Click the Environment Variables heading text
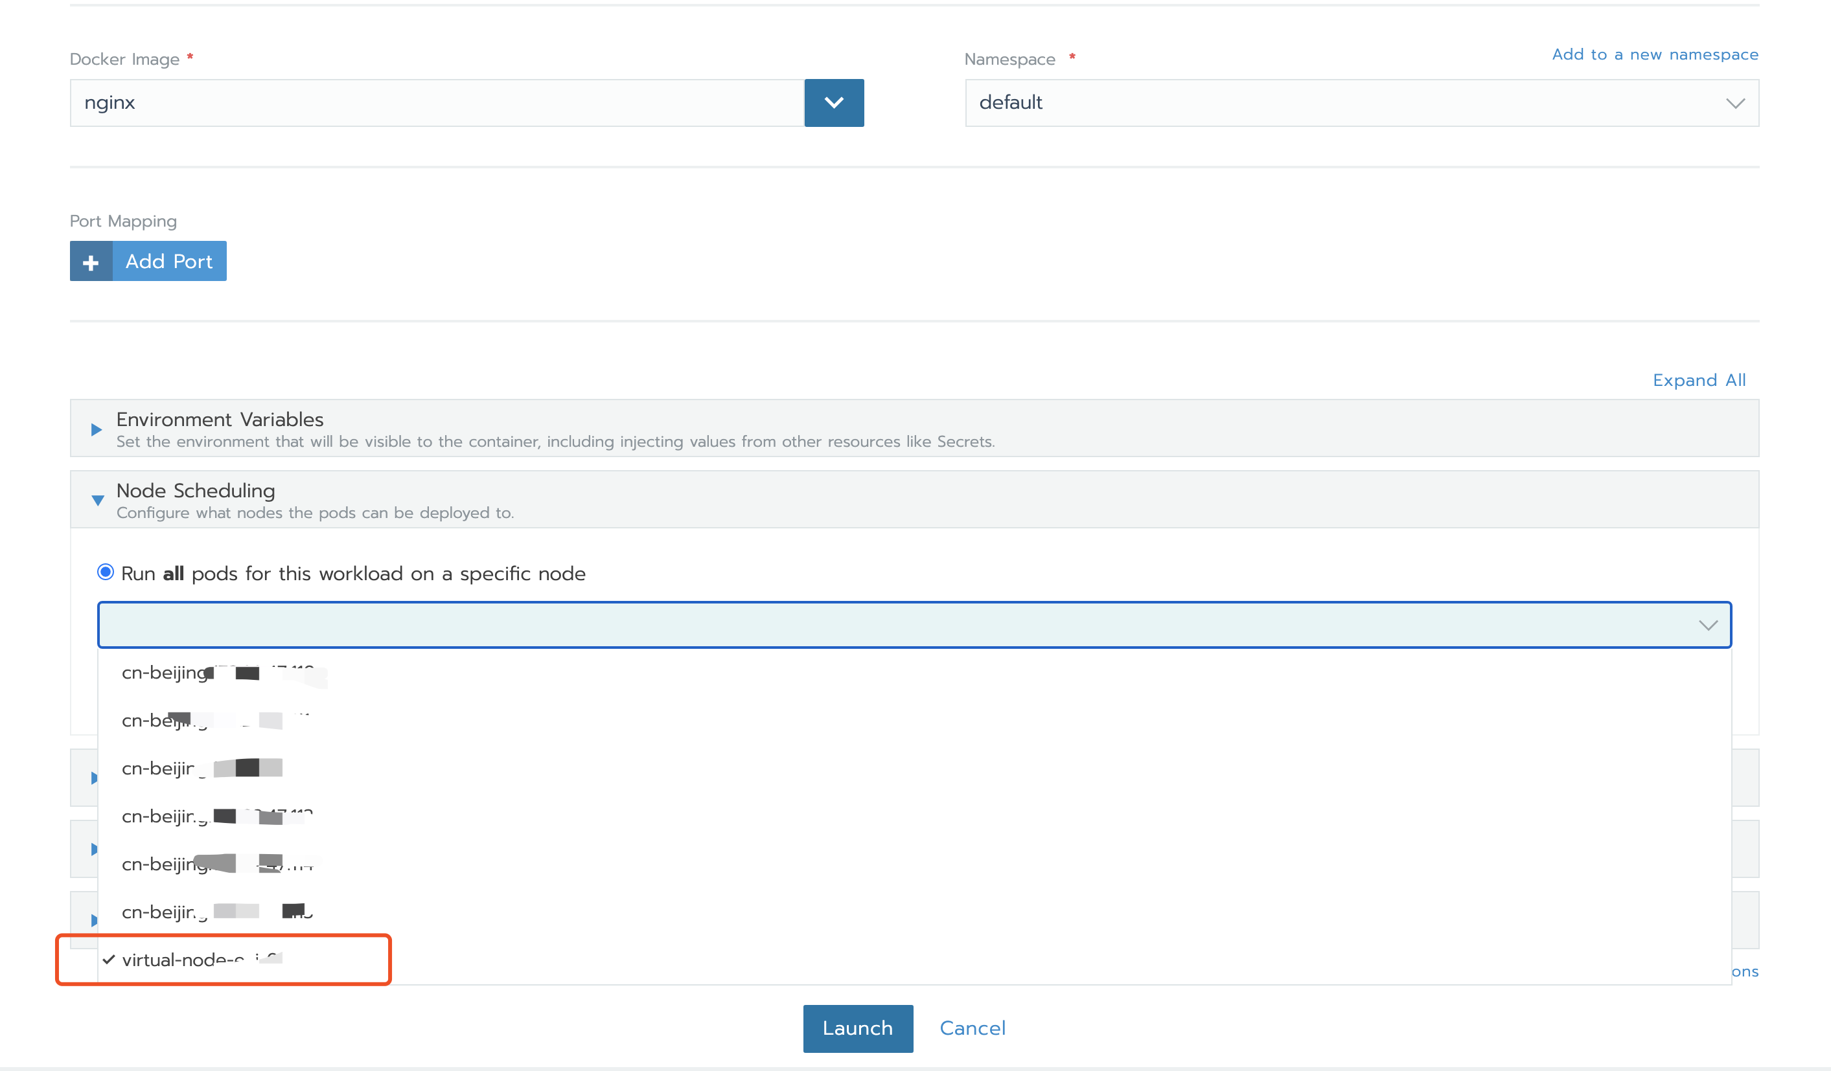The image size is (1831, 1071). point(220,420)
